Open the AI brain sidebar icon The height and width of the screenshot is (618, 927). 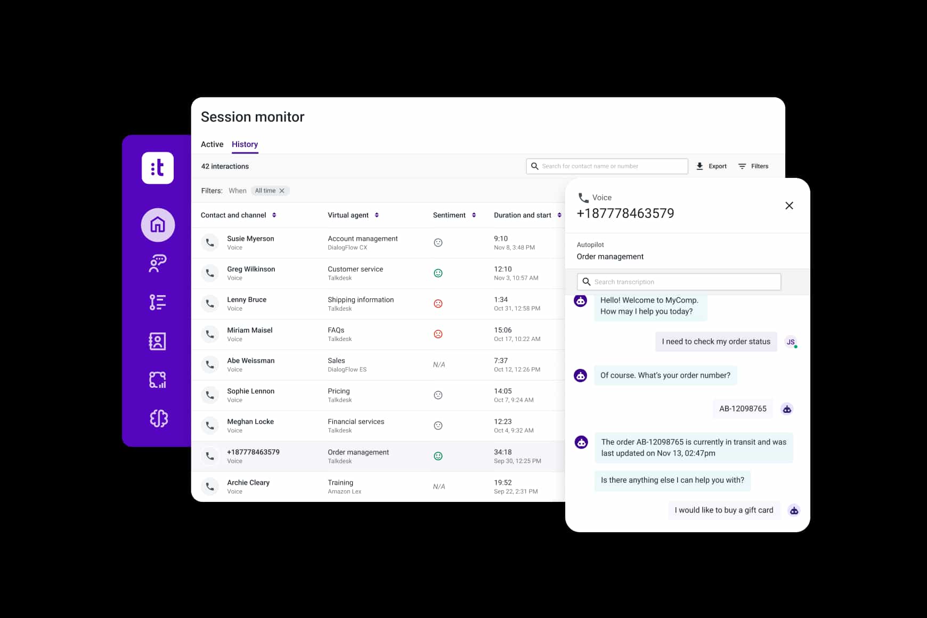point(158,418)
